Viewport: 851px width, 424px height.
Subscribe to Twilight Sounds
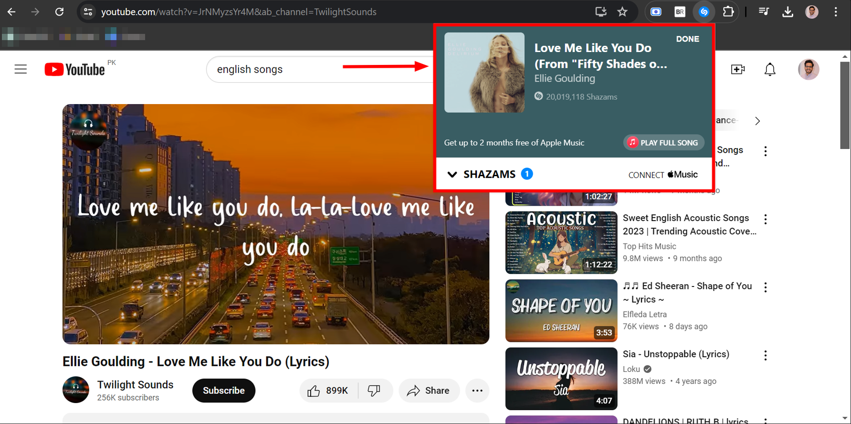tap(223, 391)
